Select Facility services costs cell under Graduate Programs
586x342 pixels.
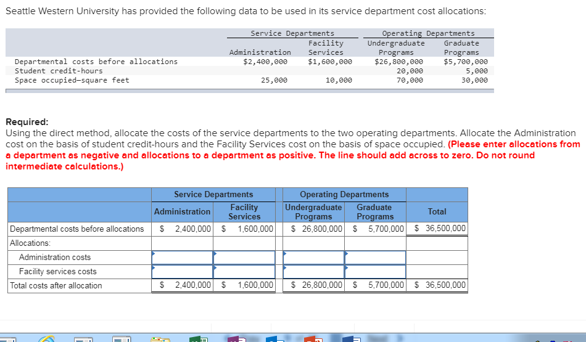(375, 272)
